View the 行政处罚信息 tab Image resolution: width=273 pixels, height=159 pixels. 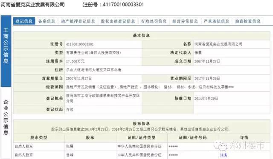(154, 21)
